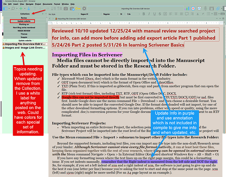Select the Working on collection

click(x=24, y=24)
